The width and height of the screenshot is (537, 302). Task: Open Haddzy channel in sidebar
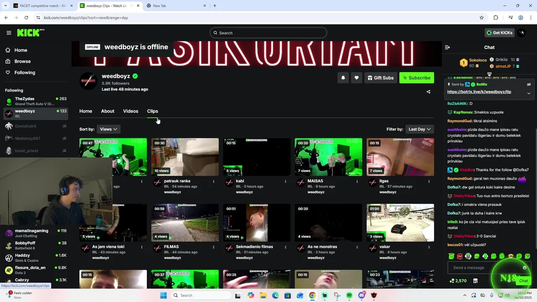pyautogui.click(x=36, y=258)
